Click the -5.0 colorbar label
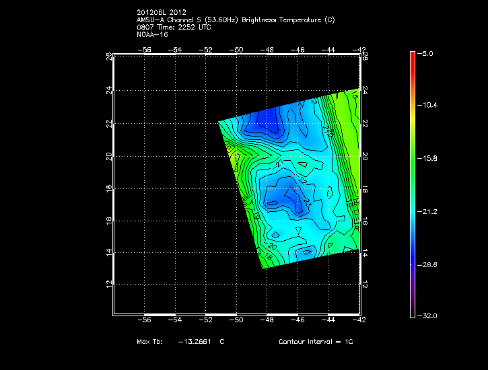488x370 pixels. (x=427, y=53)
